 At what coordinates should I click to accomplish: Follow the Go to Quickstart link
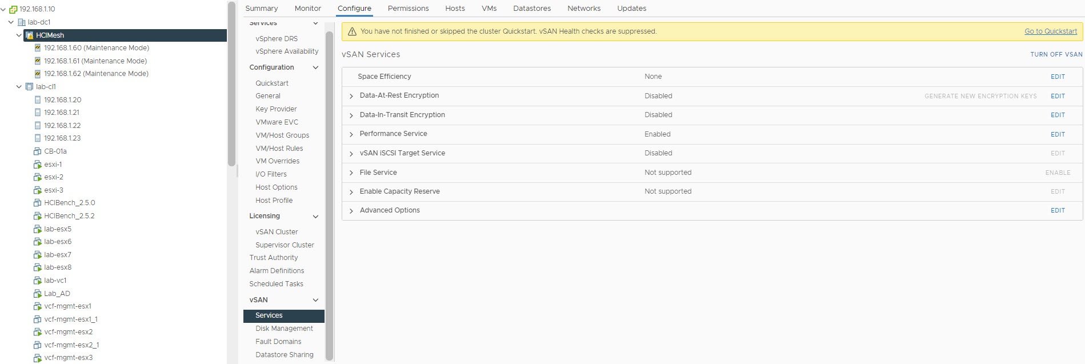click(1050, 31)
